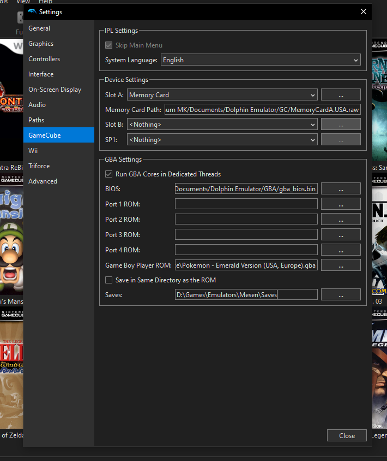Click the Port 4 ROM field
The height and width of the screenshot is (461, 387).
[246, 250]
